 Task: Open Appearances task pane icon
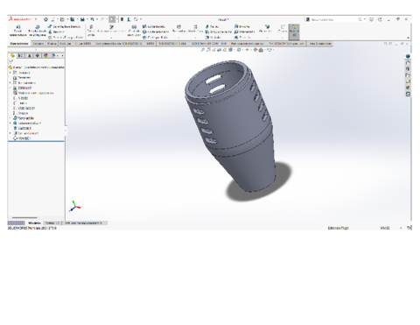point(408,88)
